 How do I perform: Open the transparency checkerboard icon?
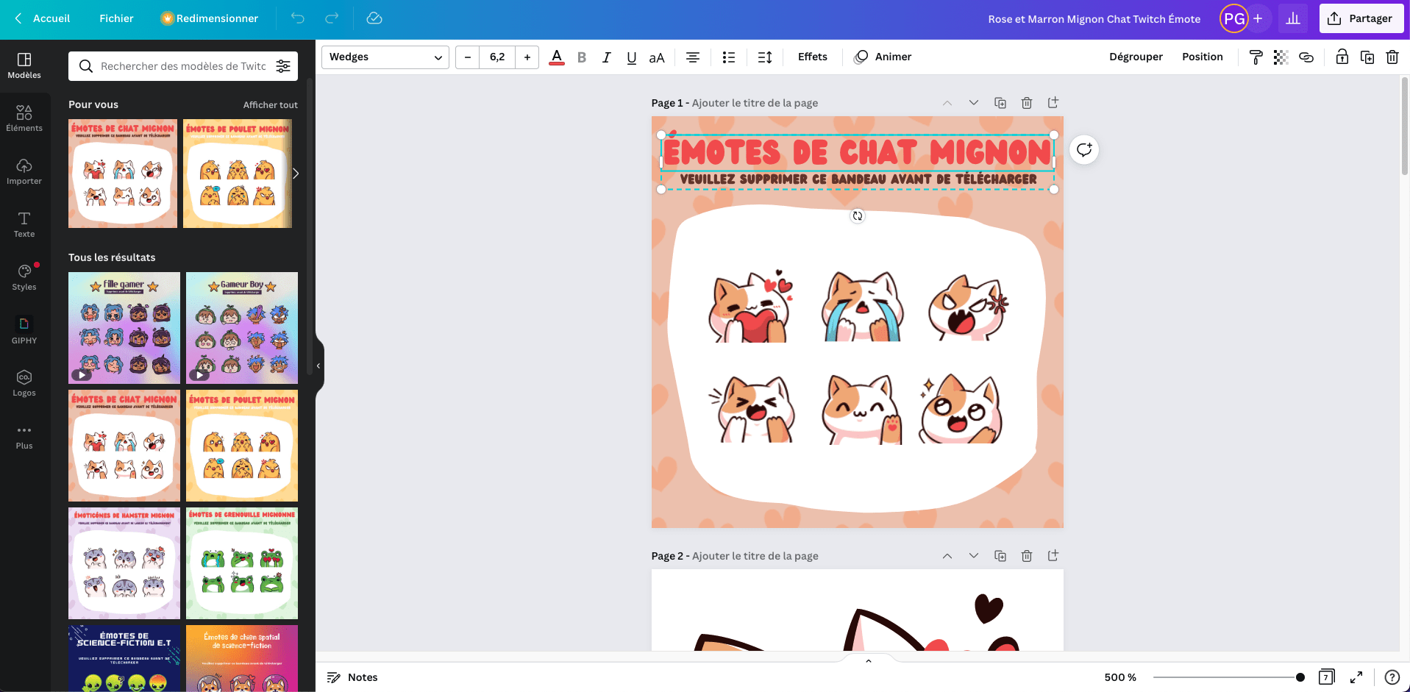pyautogui.click(x=1281, y=57)
